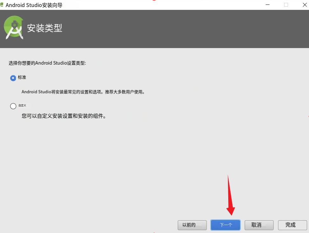The image size is (309, 233).
Task: Select the 标准 (Standard) radio button
Action: [x=13, y=78]
